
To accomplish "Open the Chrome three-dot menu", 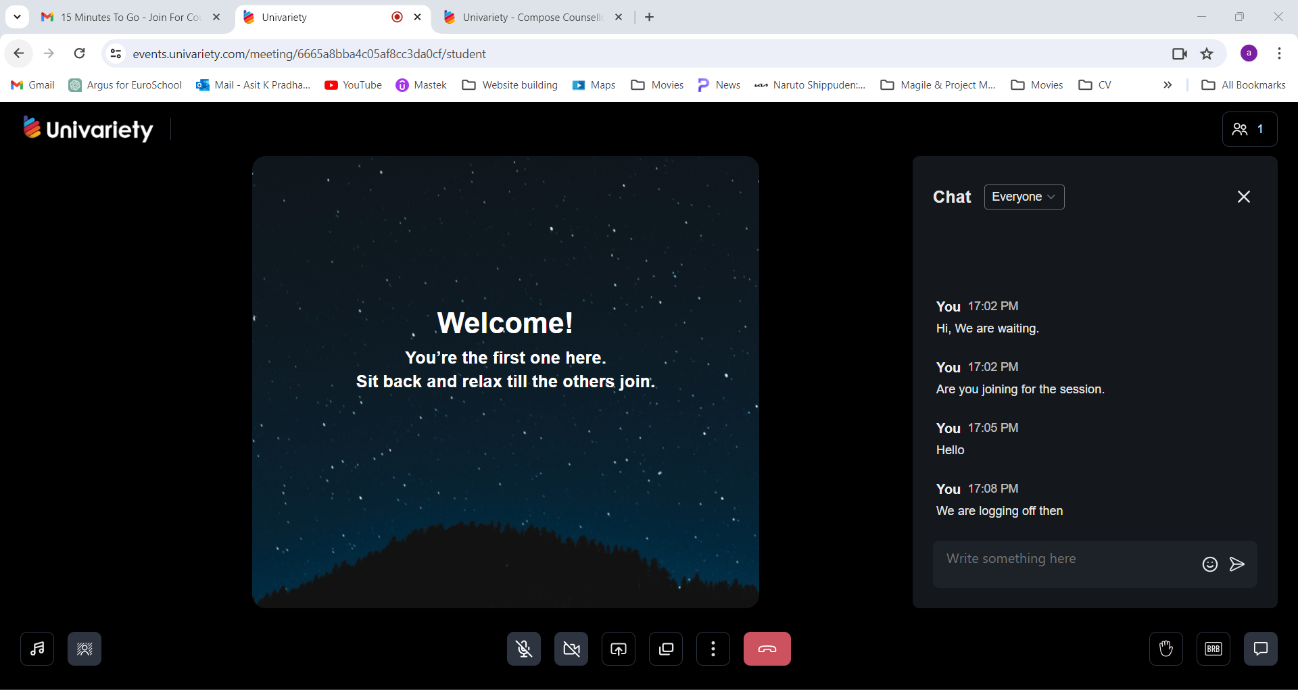I will coord(1279,53).
